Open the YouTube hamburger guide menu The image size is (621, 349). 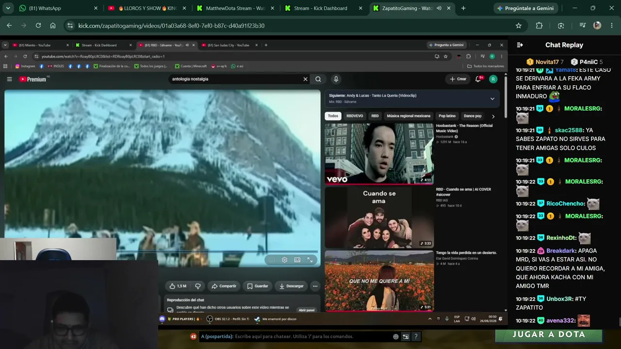click(9, 79)
